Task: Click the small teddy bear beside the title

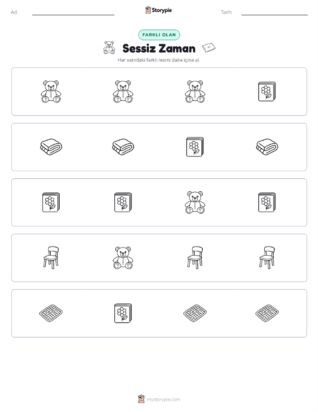Action: click(x=109, y=48)
